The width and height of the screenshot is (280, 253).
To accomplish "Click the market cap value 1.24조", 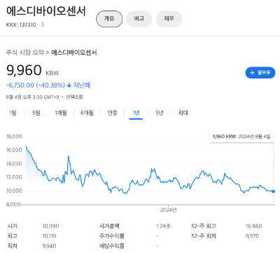I will click(x=163, y=226).
